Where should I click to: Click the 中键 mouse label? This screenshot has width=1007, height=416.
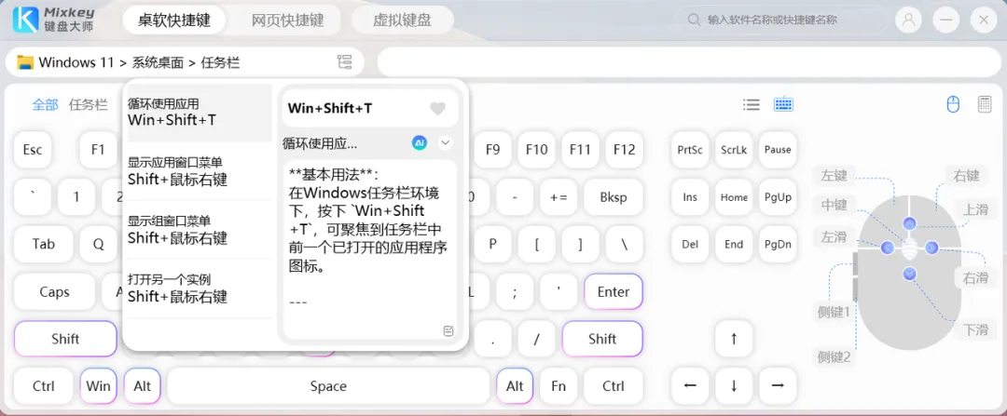click(835, 205)
